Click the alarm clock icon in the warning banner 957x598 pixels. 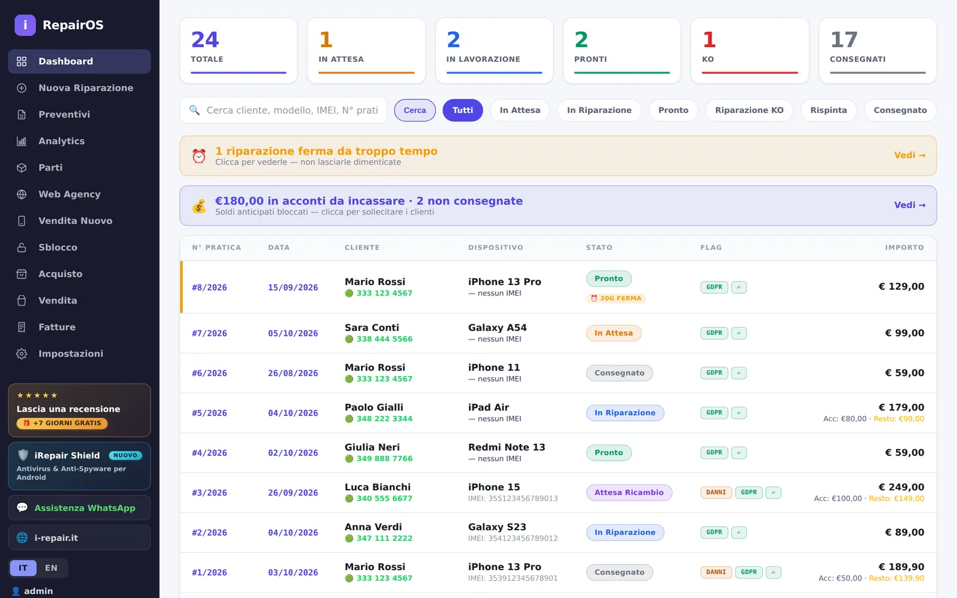click(x=199, y=155)
